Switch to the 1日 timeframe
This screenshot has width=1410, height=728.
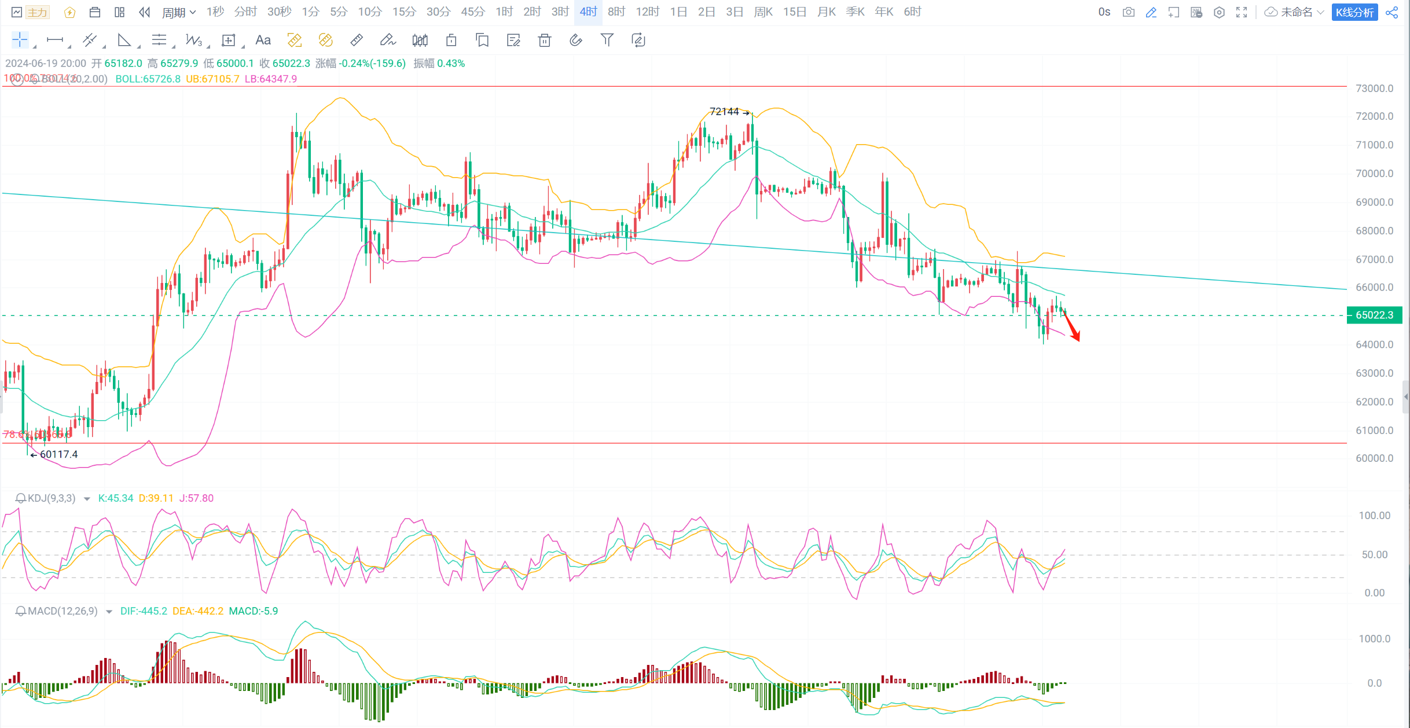678,12
